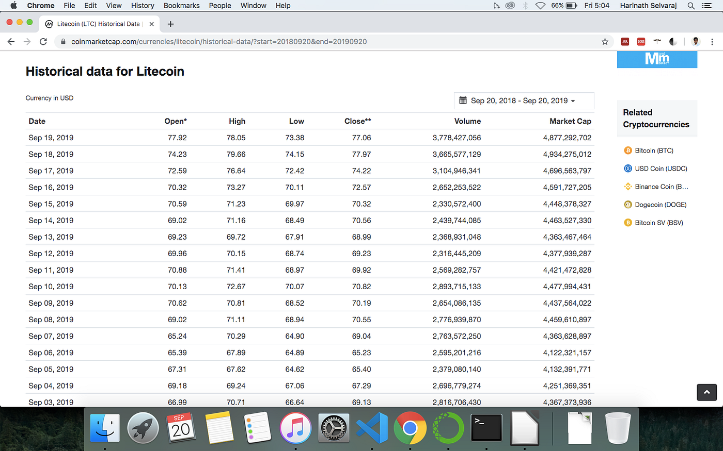Click the scroll-to-top arrow button
The width and height of the screenshot is (723, 451).
pos(706,392)
